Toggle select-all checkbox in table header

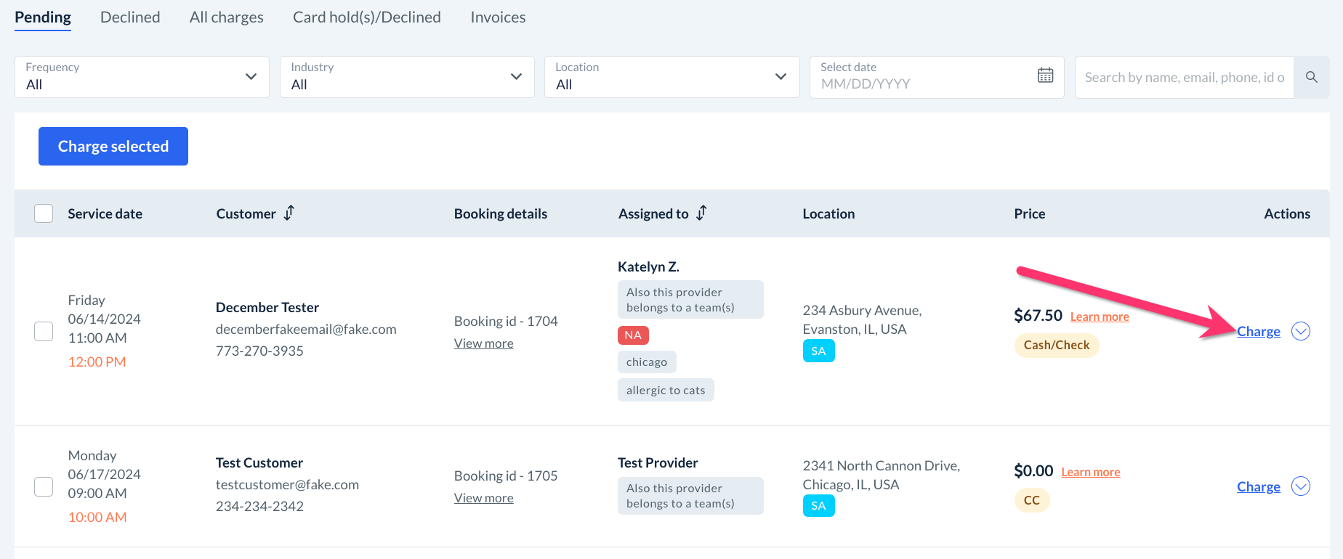(x=44, y=213)
